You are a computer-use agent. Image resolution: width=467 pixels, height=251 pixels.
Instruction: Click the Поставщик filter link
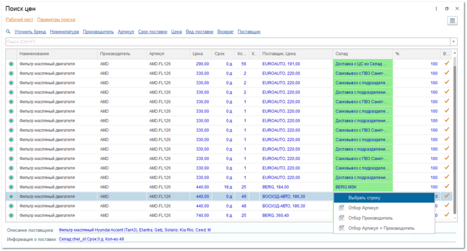[249, 31]
